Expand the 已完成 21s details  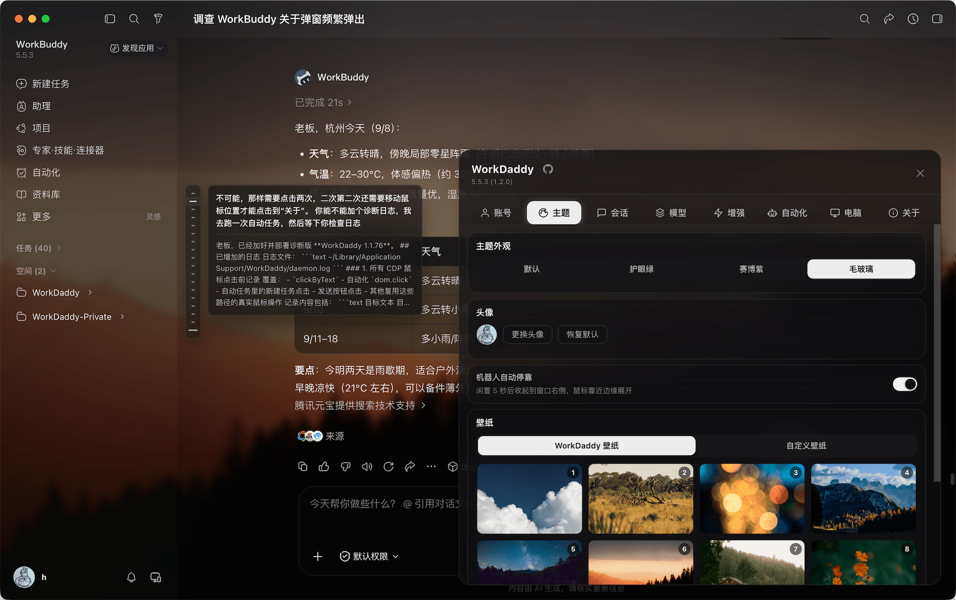[x=324, y=102]
